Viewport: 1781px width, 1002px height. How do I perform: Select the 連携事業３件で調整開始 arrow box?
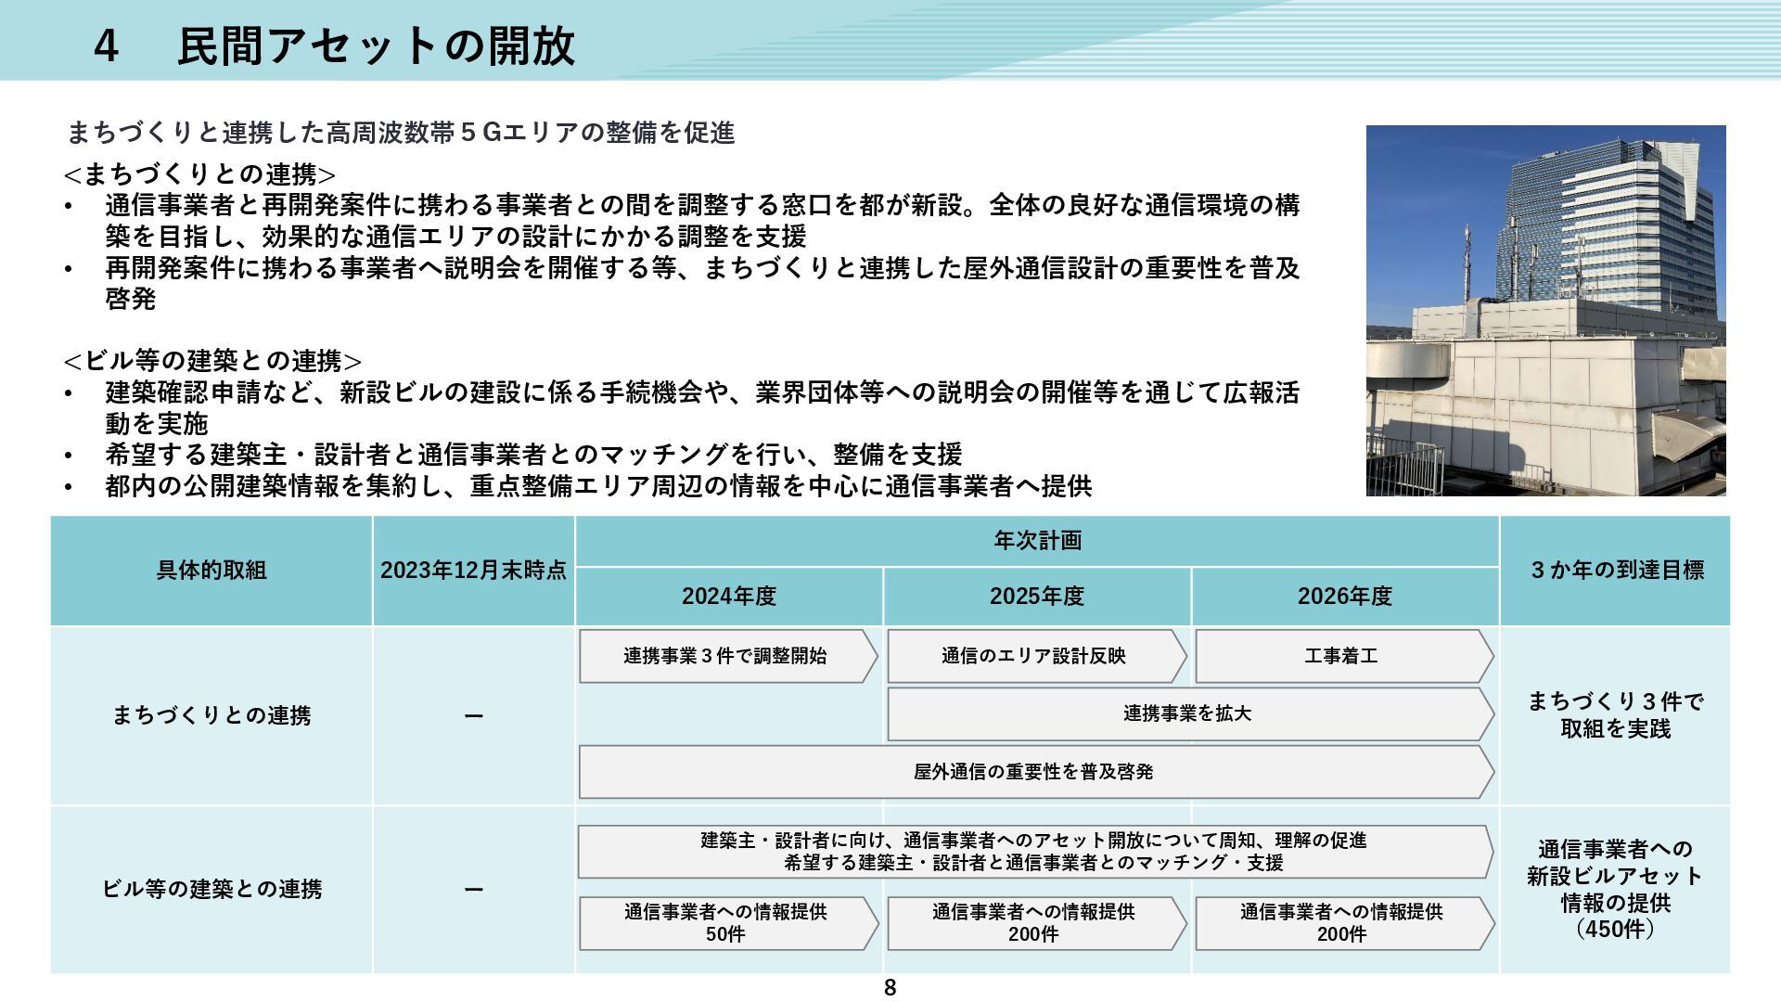coord(725,656)
